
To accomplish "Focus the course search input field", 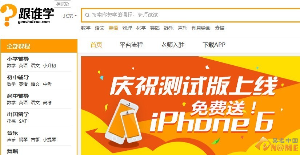I will pyautogui.click(x=191, y=15).
